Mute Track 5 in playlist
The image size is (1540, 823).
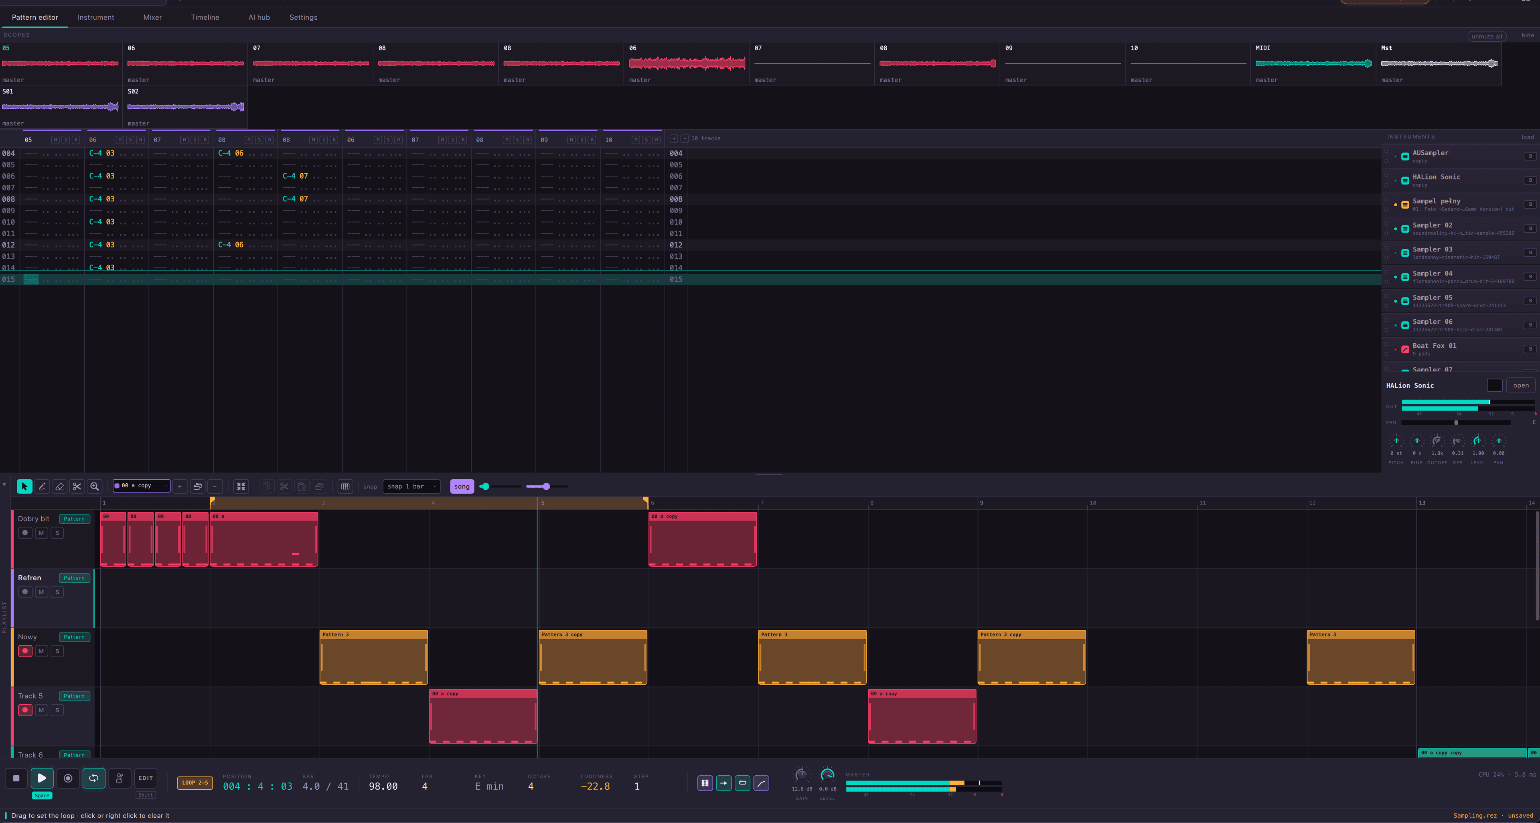coord(41,711)
